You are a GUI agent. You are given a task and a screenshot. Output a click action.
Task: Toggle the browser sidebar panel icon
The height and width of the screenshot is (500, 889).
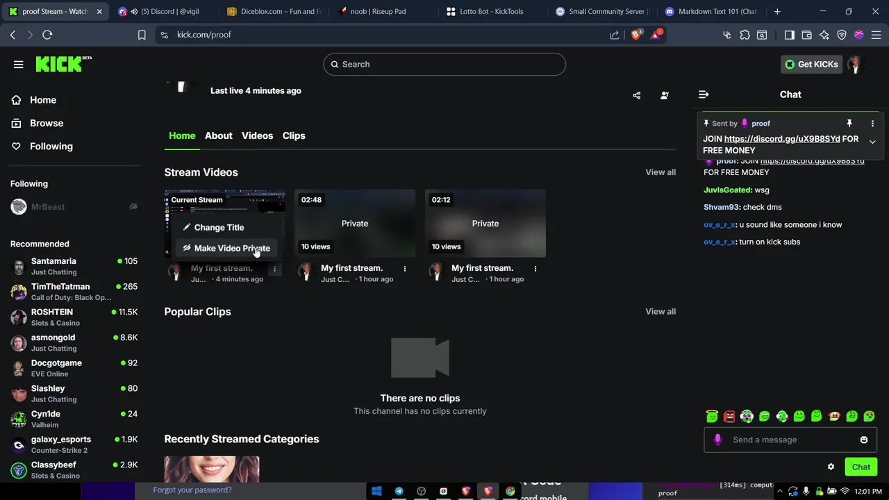coord(789,35)
